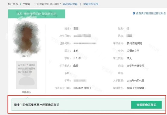Open the 尝试绑定学籍 link

pyautogui.click(x=70, y=4)
